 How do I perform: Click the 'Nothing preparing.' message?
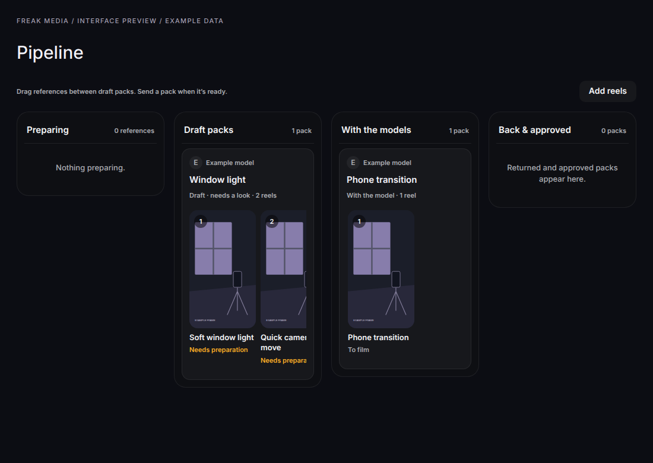click(90, 168)
